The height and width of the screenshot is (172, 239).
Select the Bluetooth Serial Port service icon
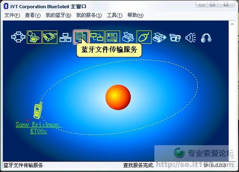50,37
